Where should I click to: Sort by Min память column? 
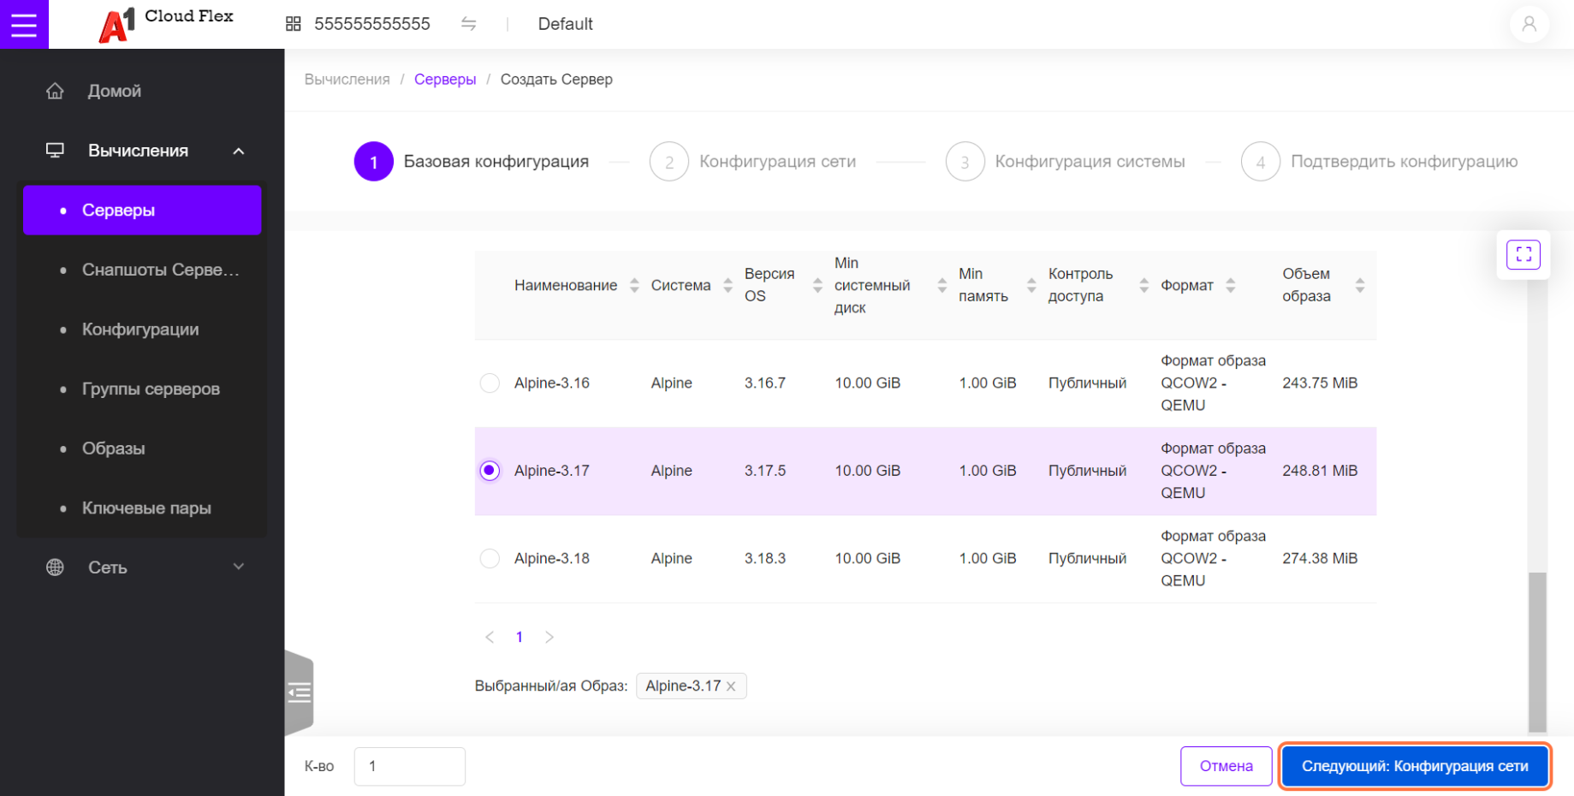point(1031,285)
